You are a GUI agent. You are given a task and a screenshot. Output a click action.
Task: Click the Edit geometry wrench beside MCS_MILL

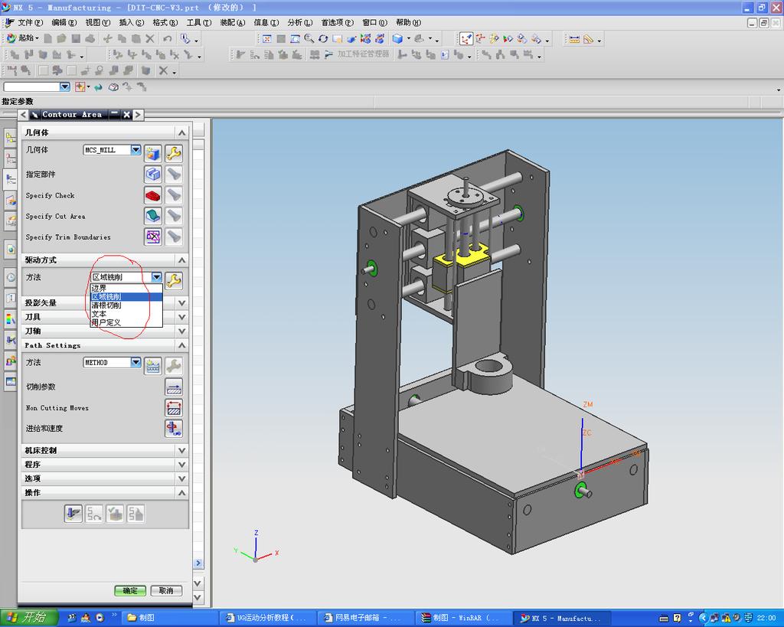(174, 153)
